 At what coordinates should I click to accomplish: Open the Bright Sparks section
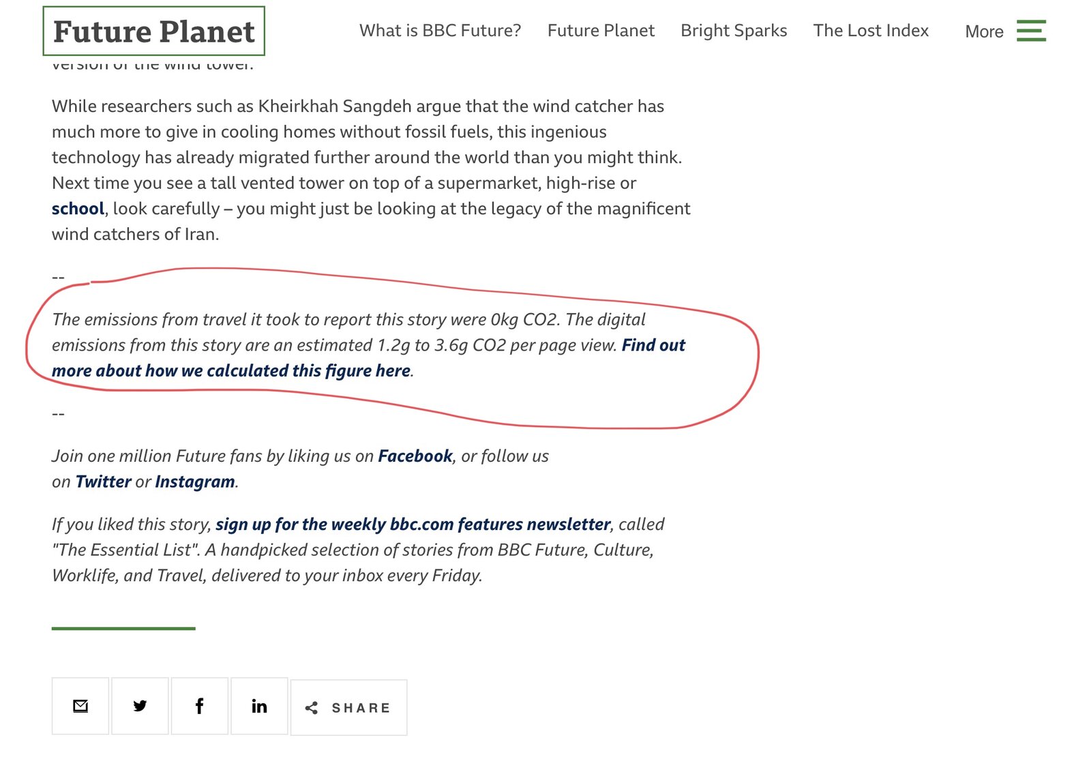click(734, 31)
